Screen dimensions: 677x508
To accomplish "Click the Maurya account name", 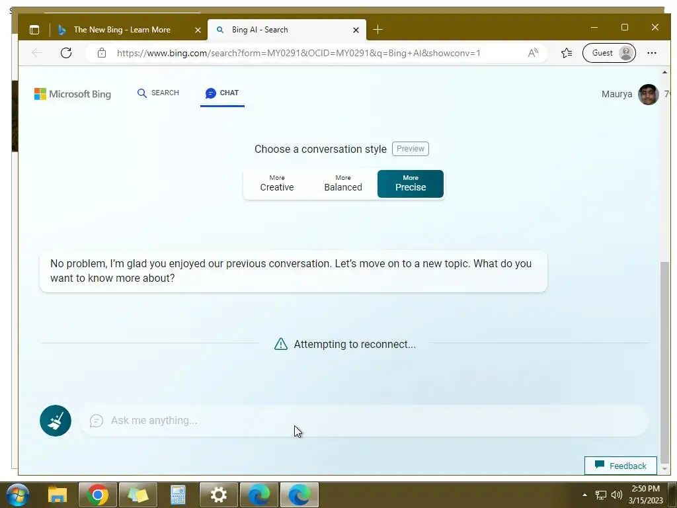I will click(x=617, y=94).
